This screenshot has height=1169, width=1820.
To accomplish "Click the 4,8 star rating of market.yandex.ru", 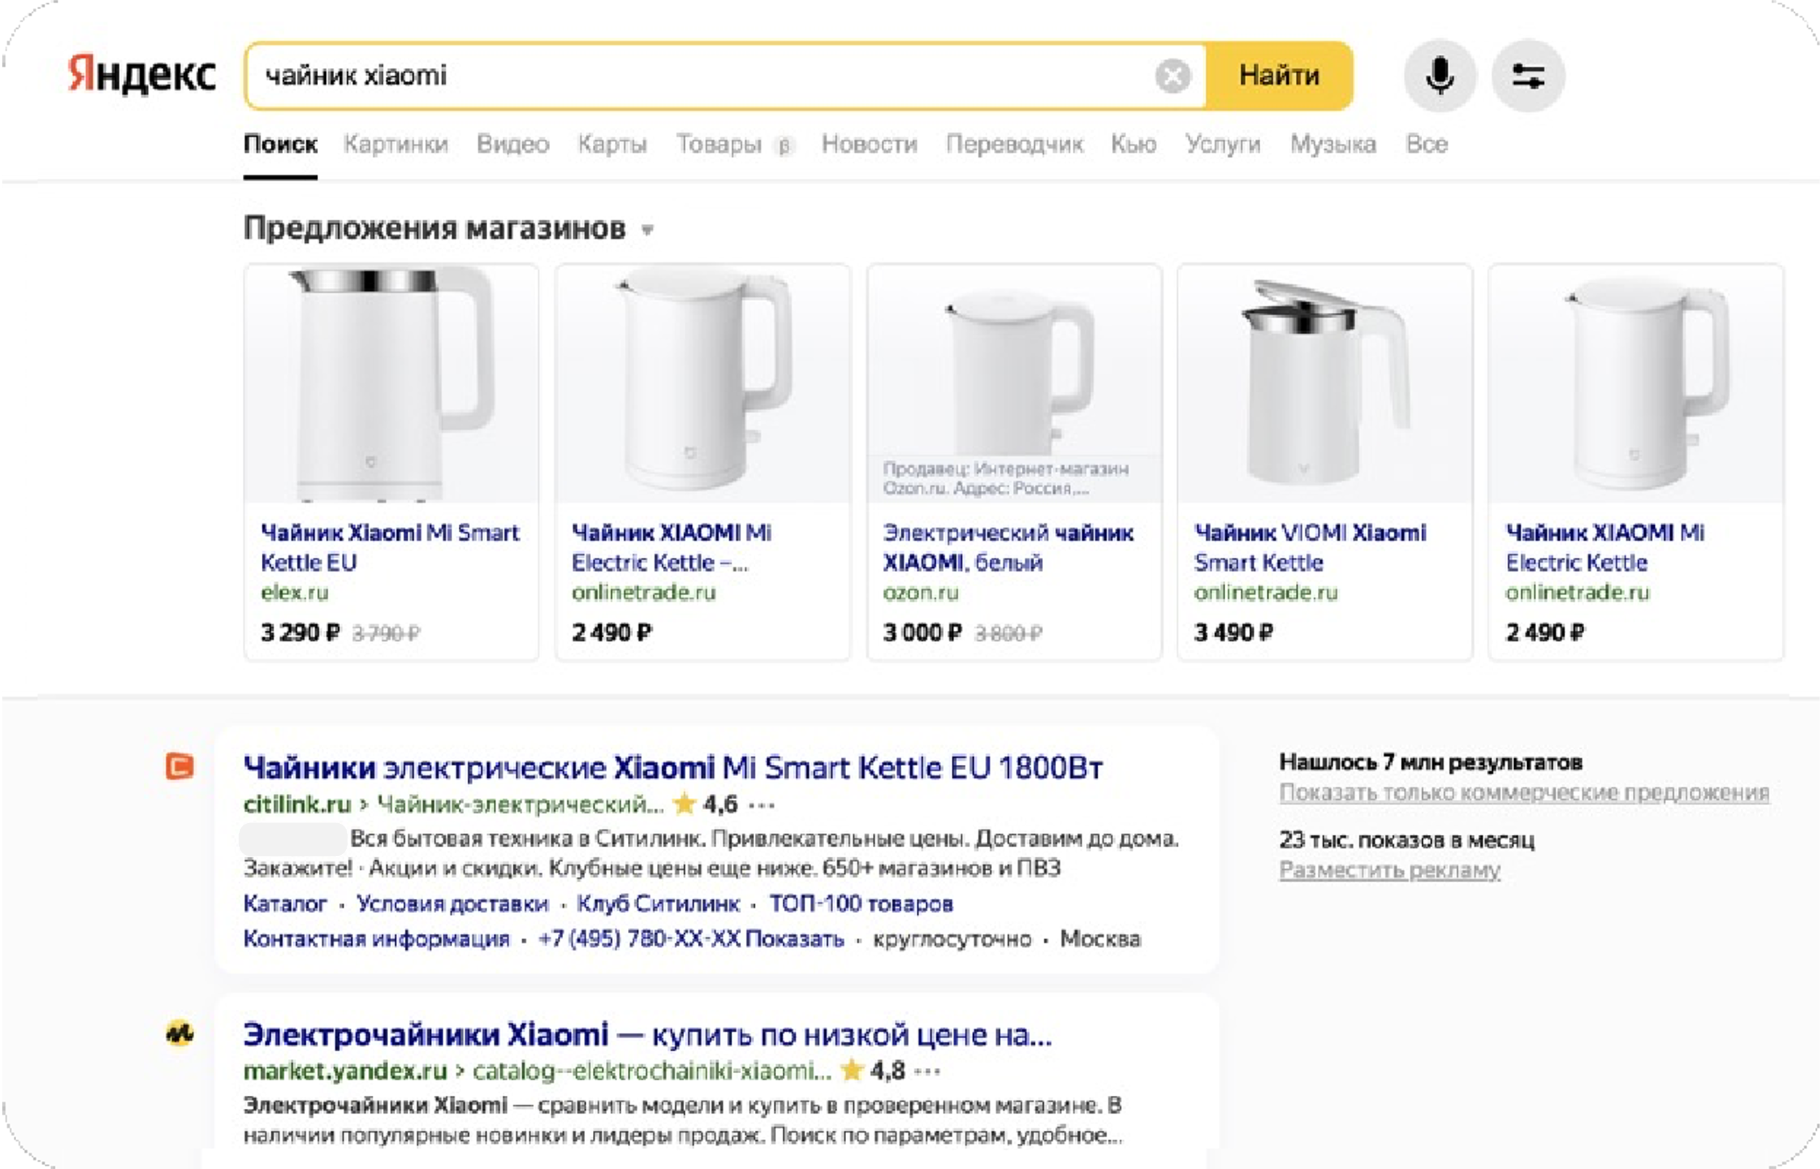I will (x=872, y=1071).
